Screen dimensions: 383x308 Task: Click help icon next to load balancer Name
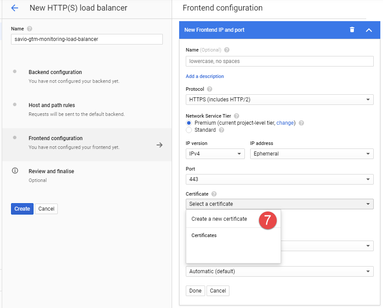(x=30, y=29)
